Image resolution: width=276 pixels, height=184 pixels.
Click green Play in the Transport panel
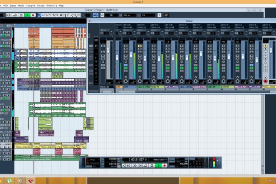point(158,166)
